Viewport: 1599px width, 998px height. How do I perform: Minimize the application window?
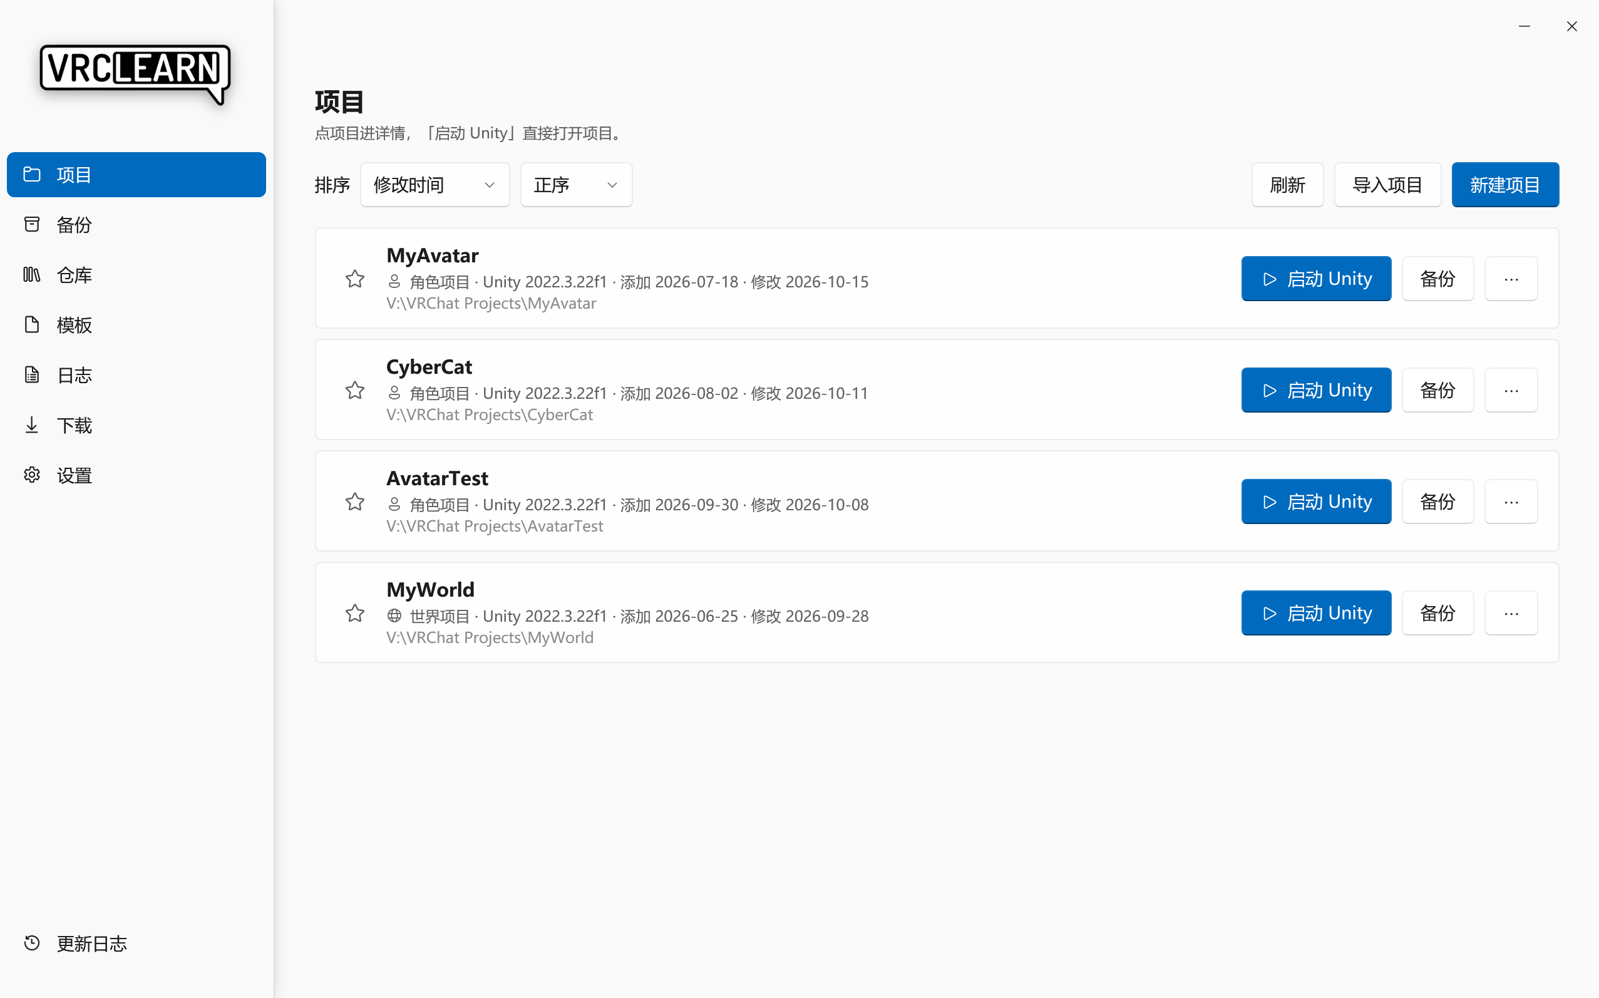(x=1524, y=26)
